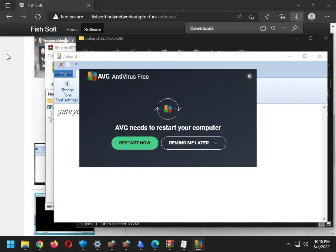Search downloads in Downloads panel
The height and width of the screenshot is (252, 336).
click(274, 28)
